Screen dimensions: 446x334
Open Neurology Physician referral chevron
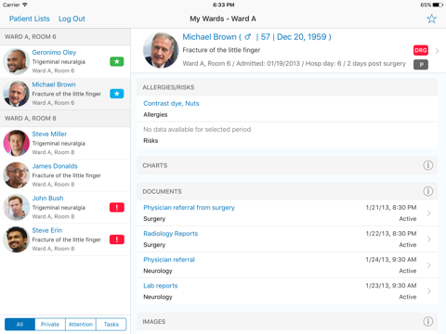tap(429, 265)
